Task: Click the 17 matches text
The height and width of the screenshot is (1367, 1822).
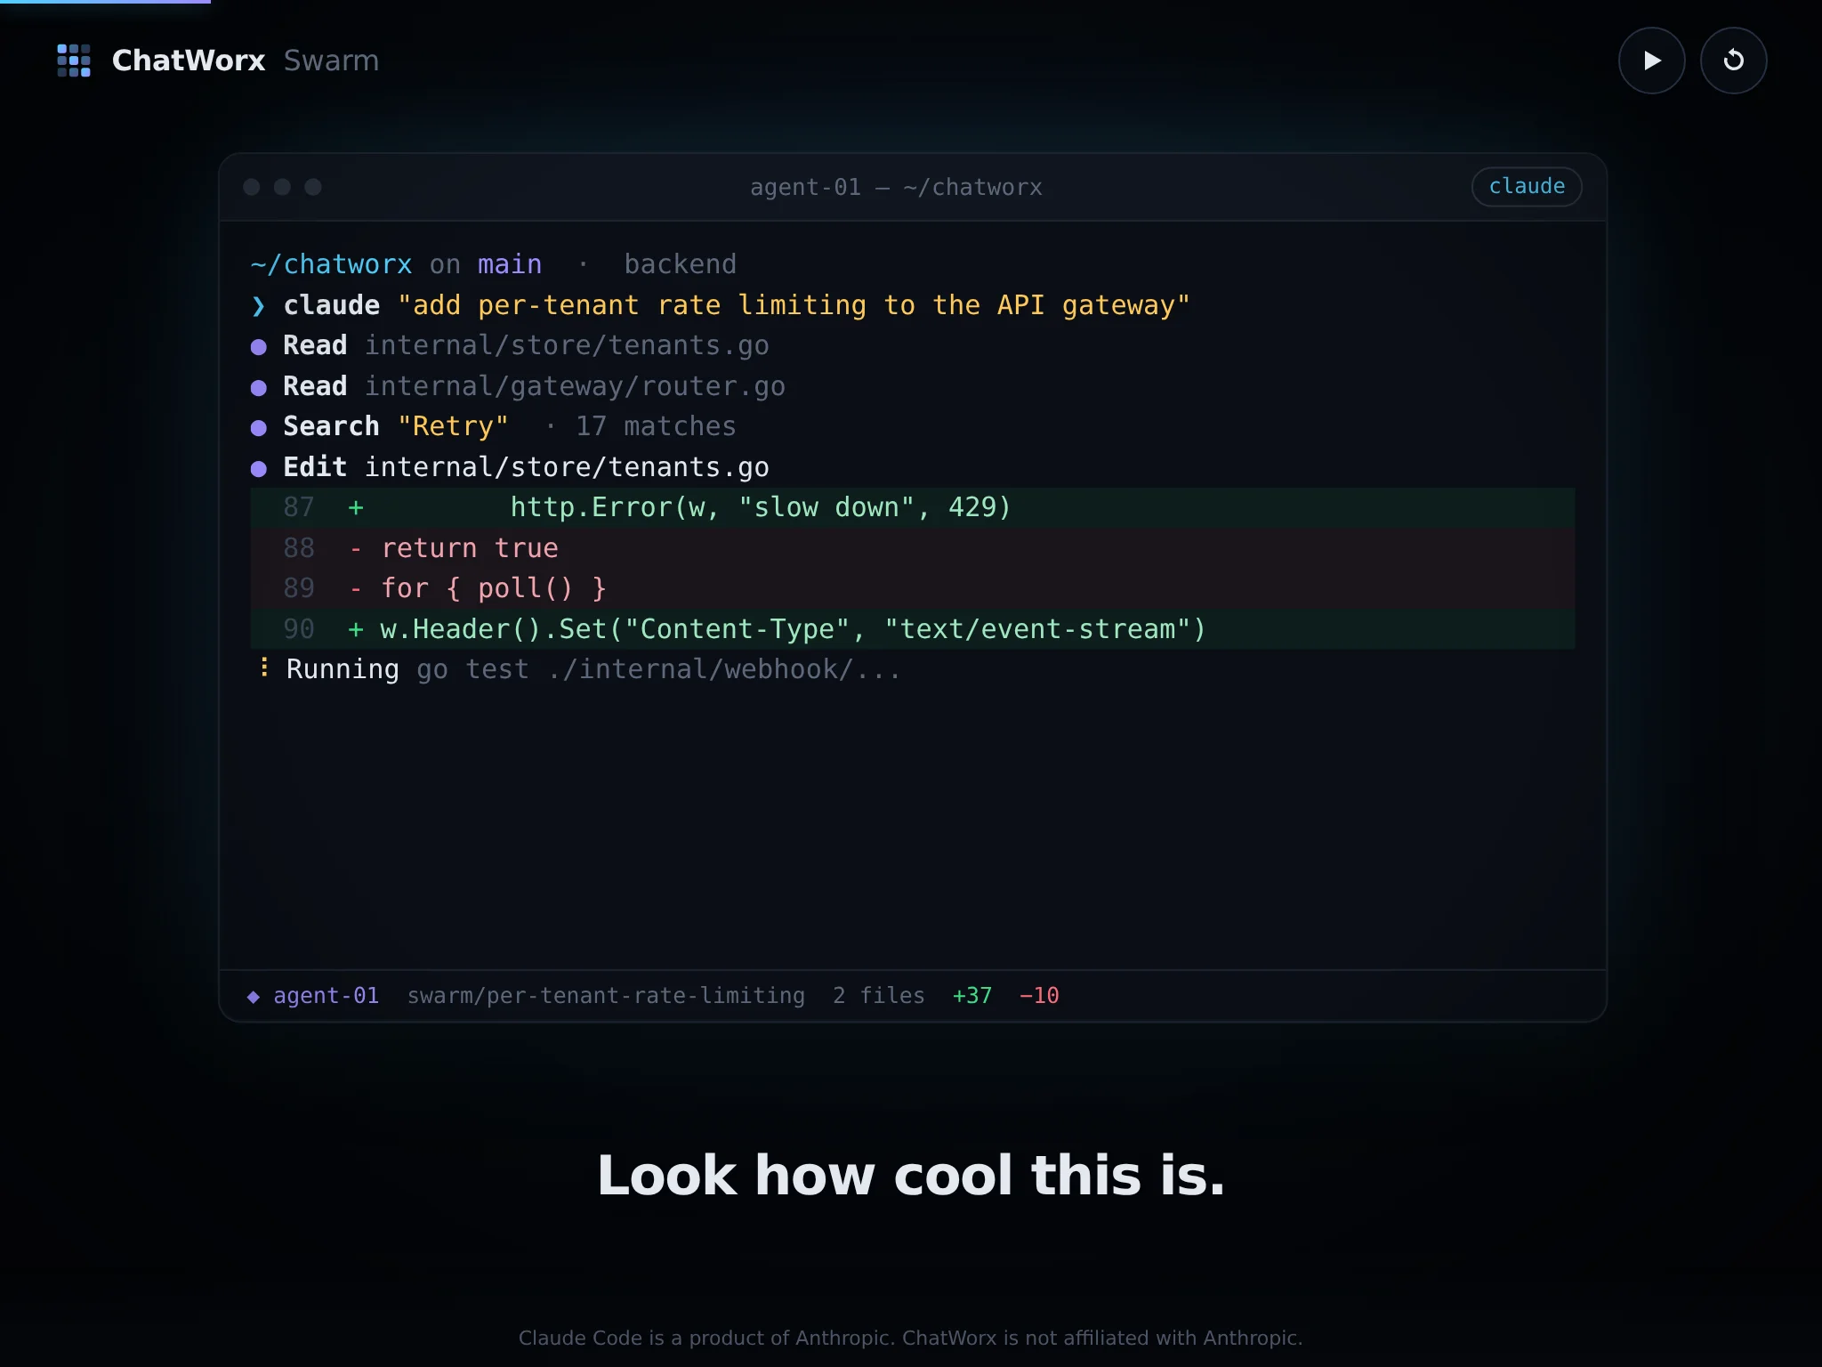Action: 656,426
